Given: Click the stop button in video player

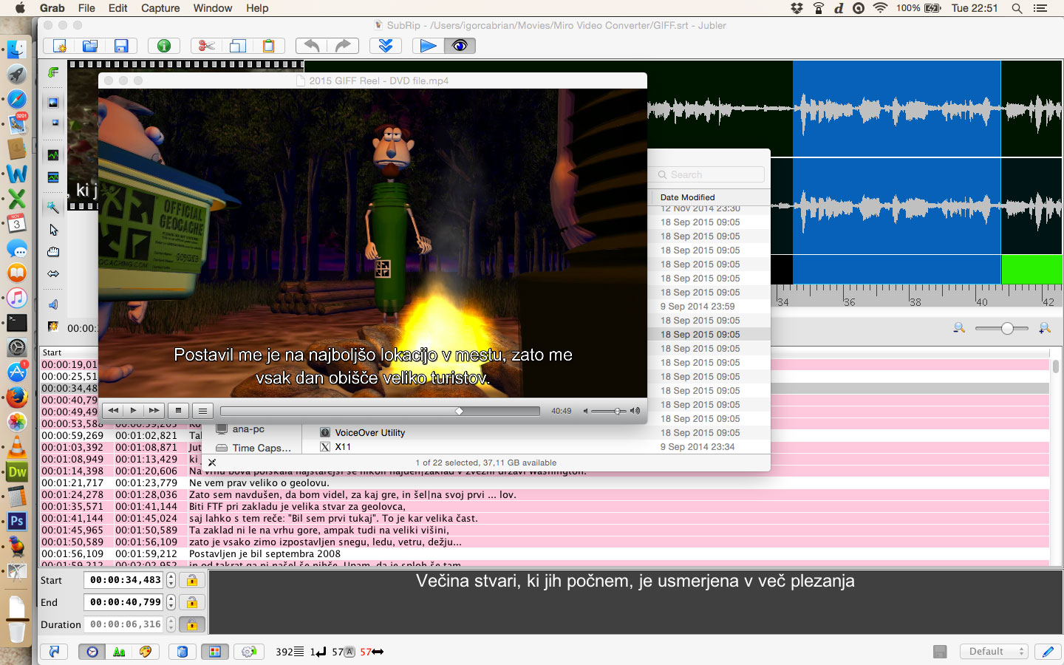Looking at the screenshot, I should click(x=178, y=410).
